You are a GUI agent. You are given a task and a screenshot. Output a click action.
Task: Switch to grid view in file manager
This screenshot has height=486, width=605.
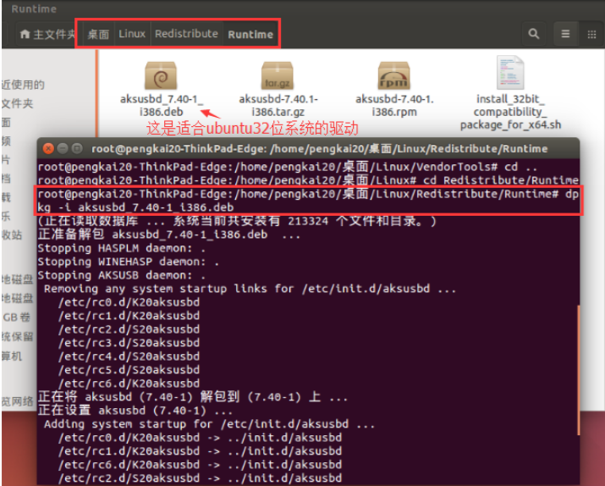[591, 35]
